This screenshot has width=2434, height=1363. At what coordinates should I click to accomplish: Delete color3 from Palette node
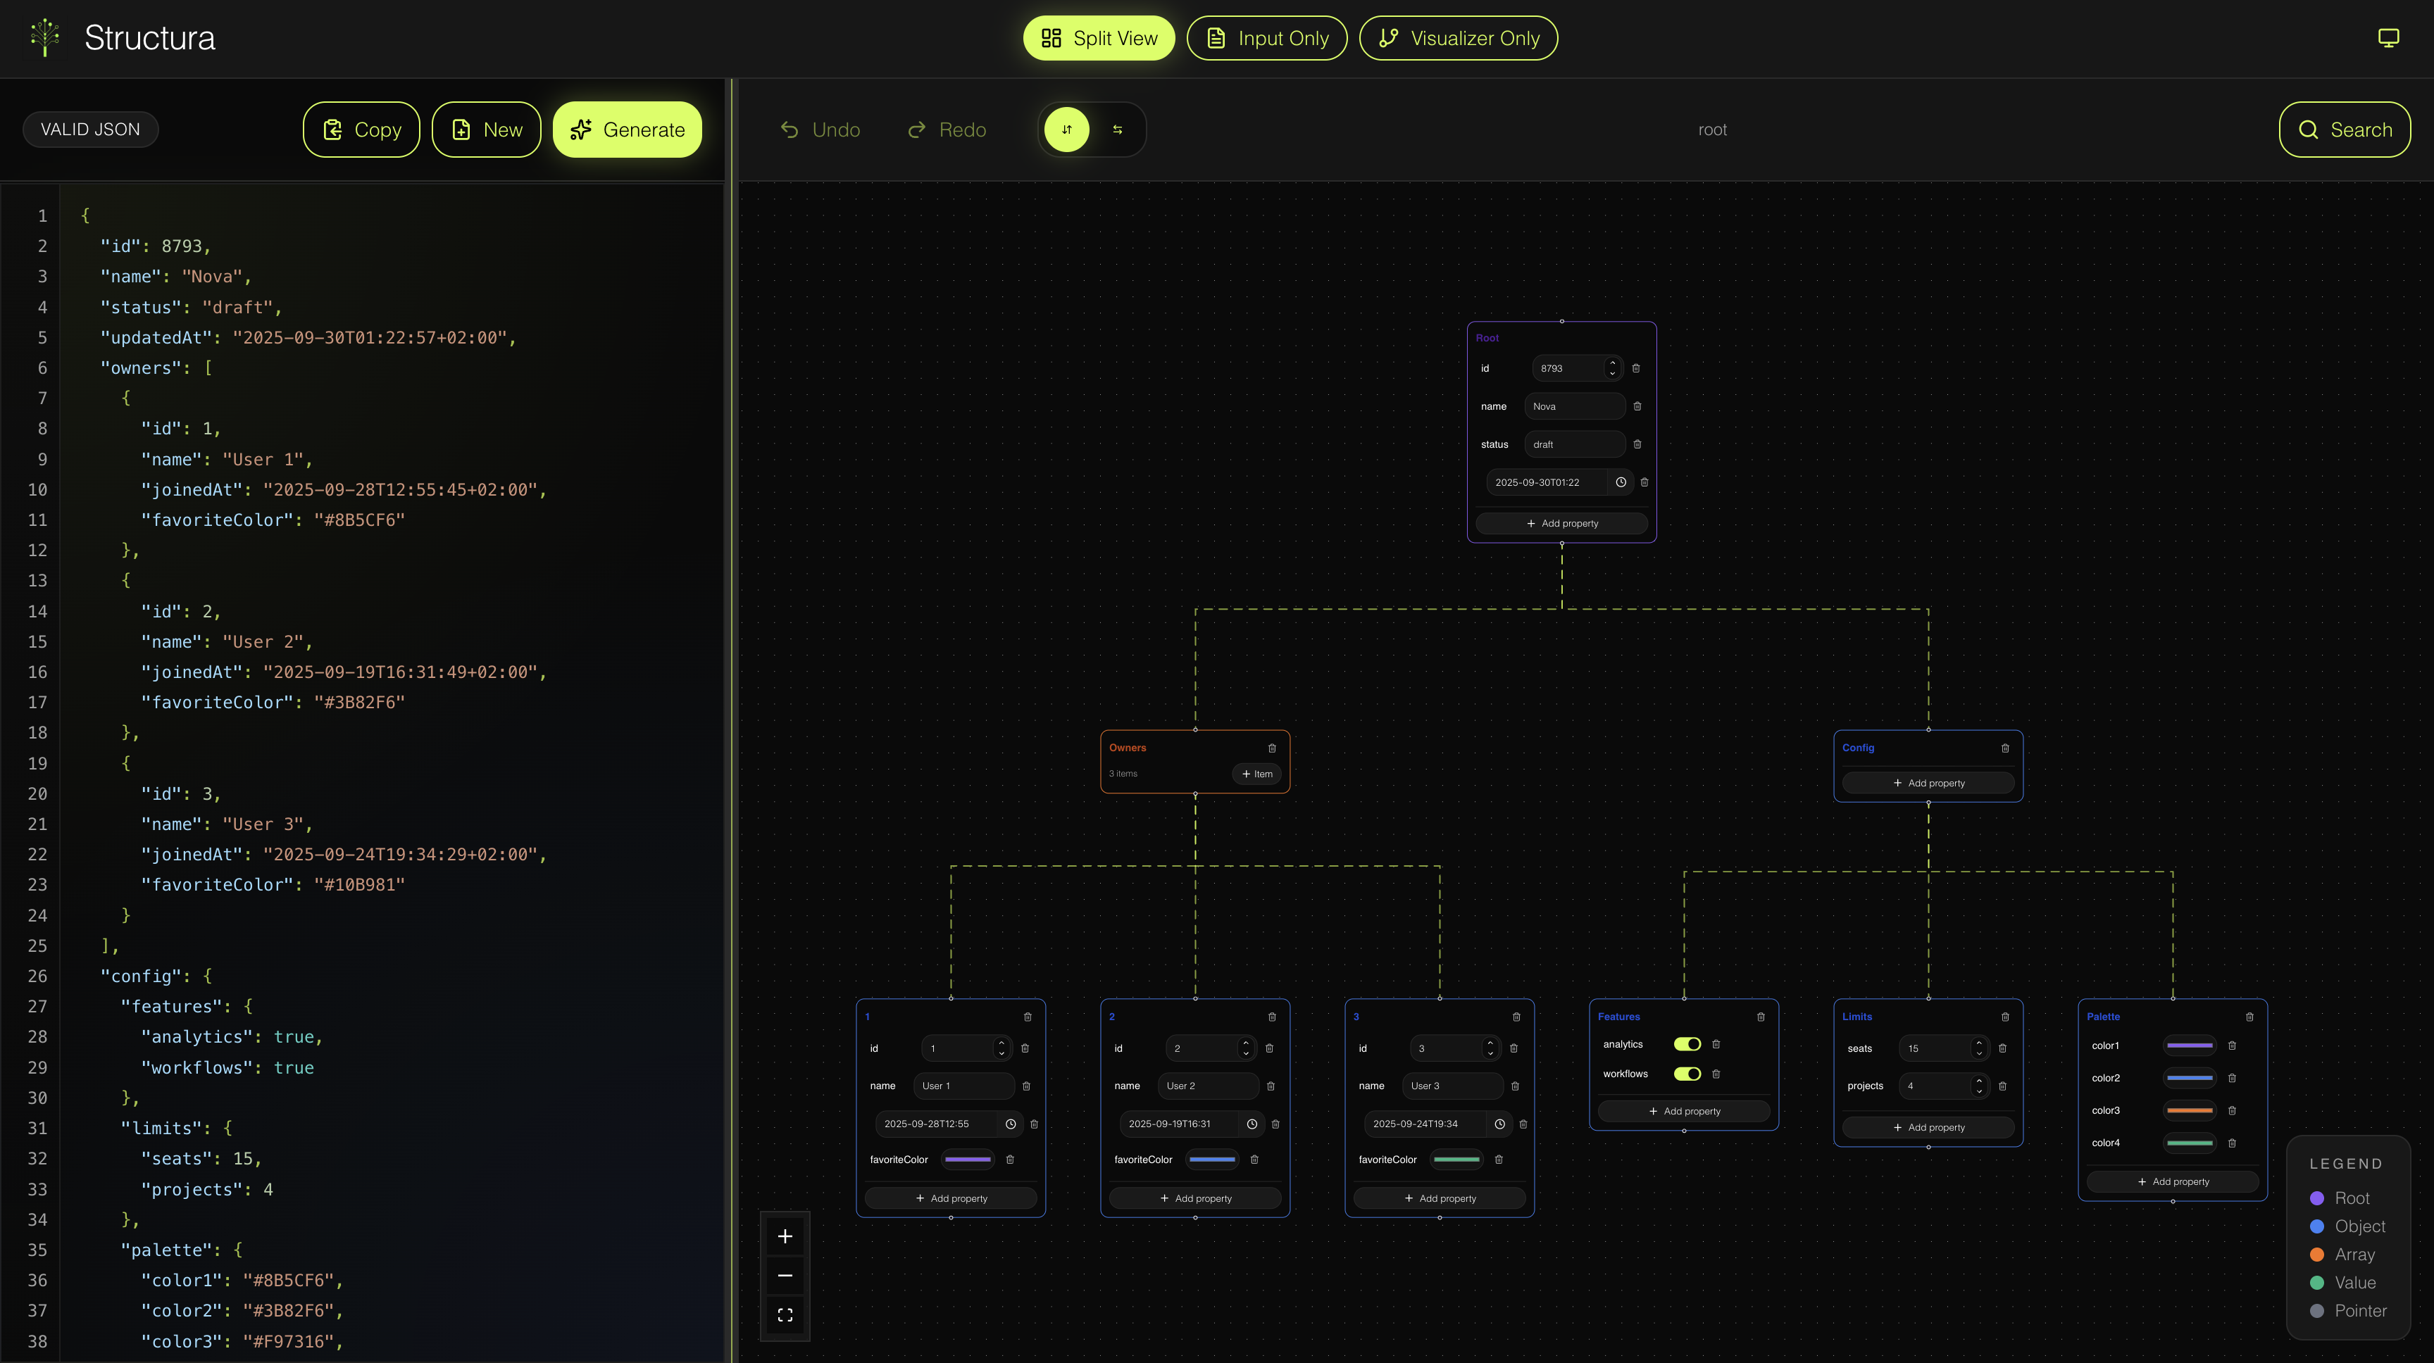pyautogui.click(x=2232, y=1111)
